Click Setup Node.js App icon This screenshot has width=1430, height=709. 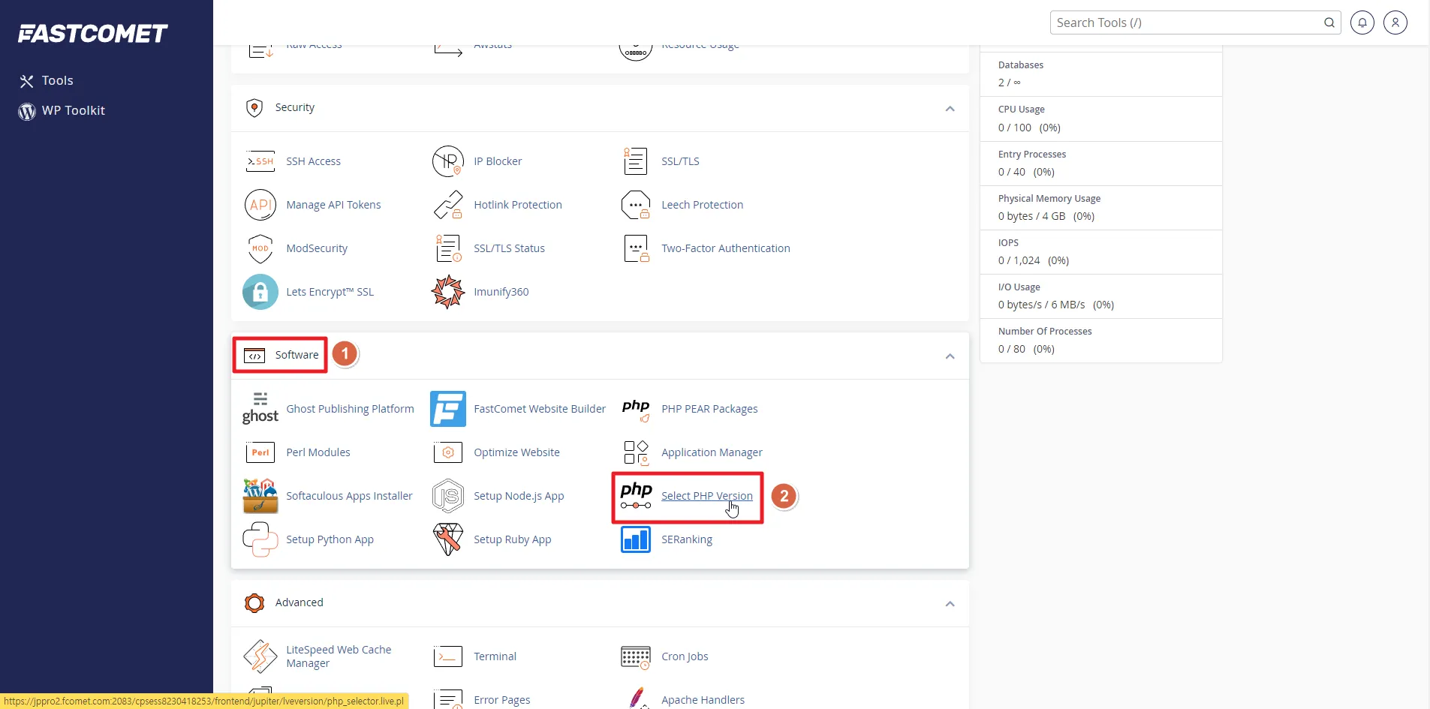[448, 496]
